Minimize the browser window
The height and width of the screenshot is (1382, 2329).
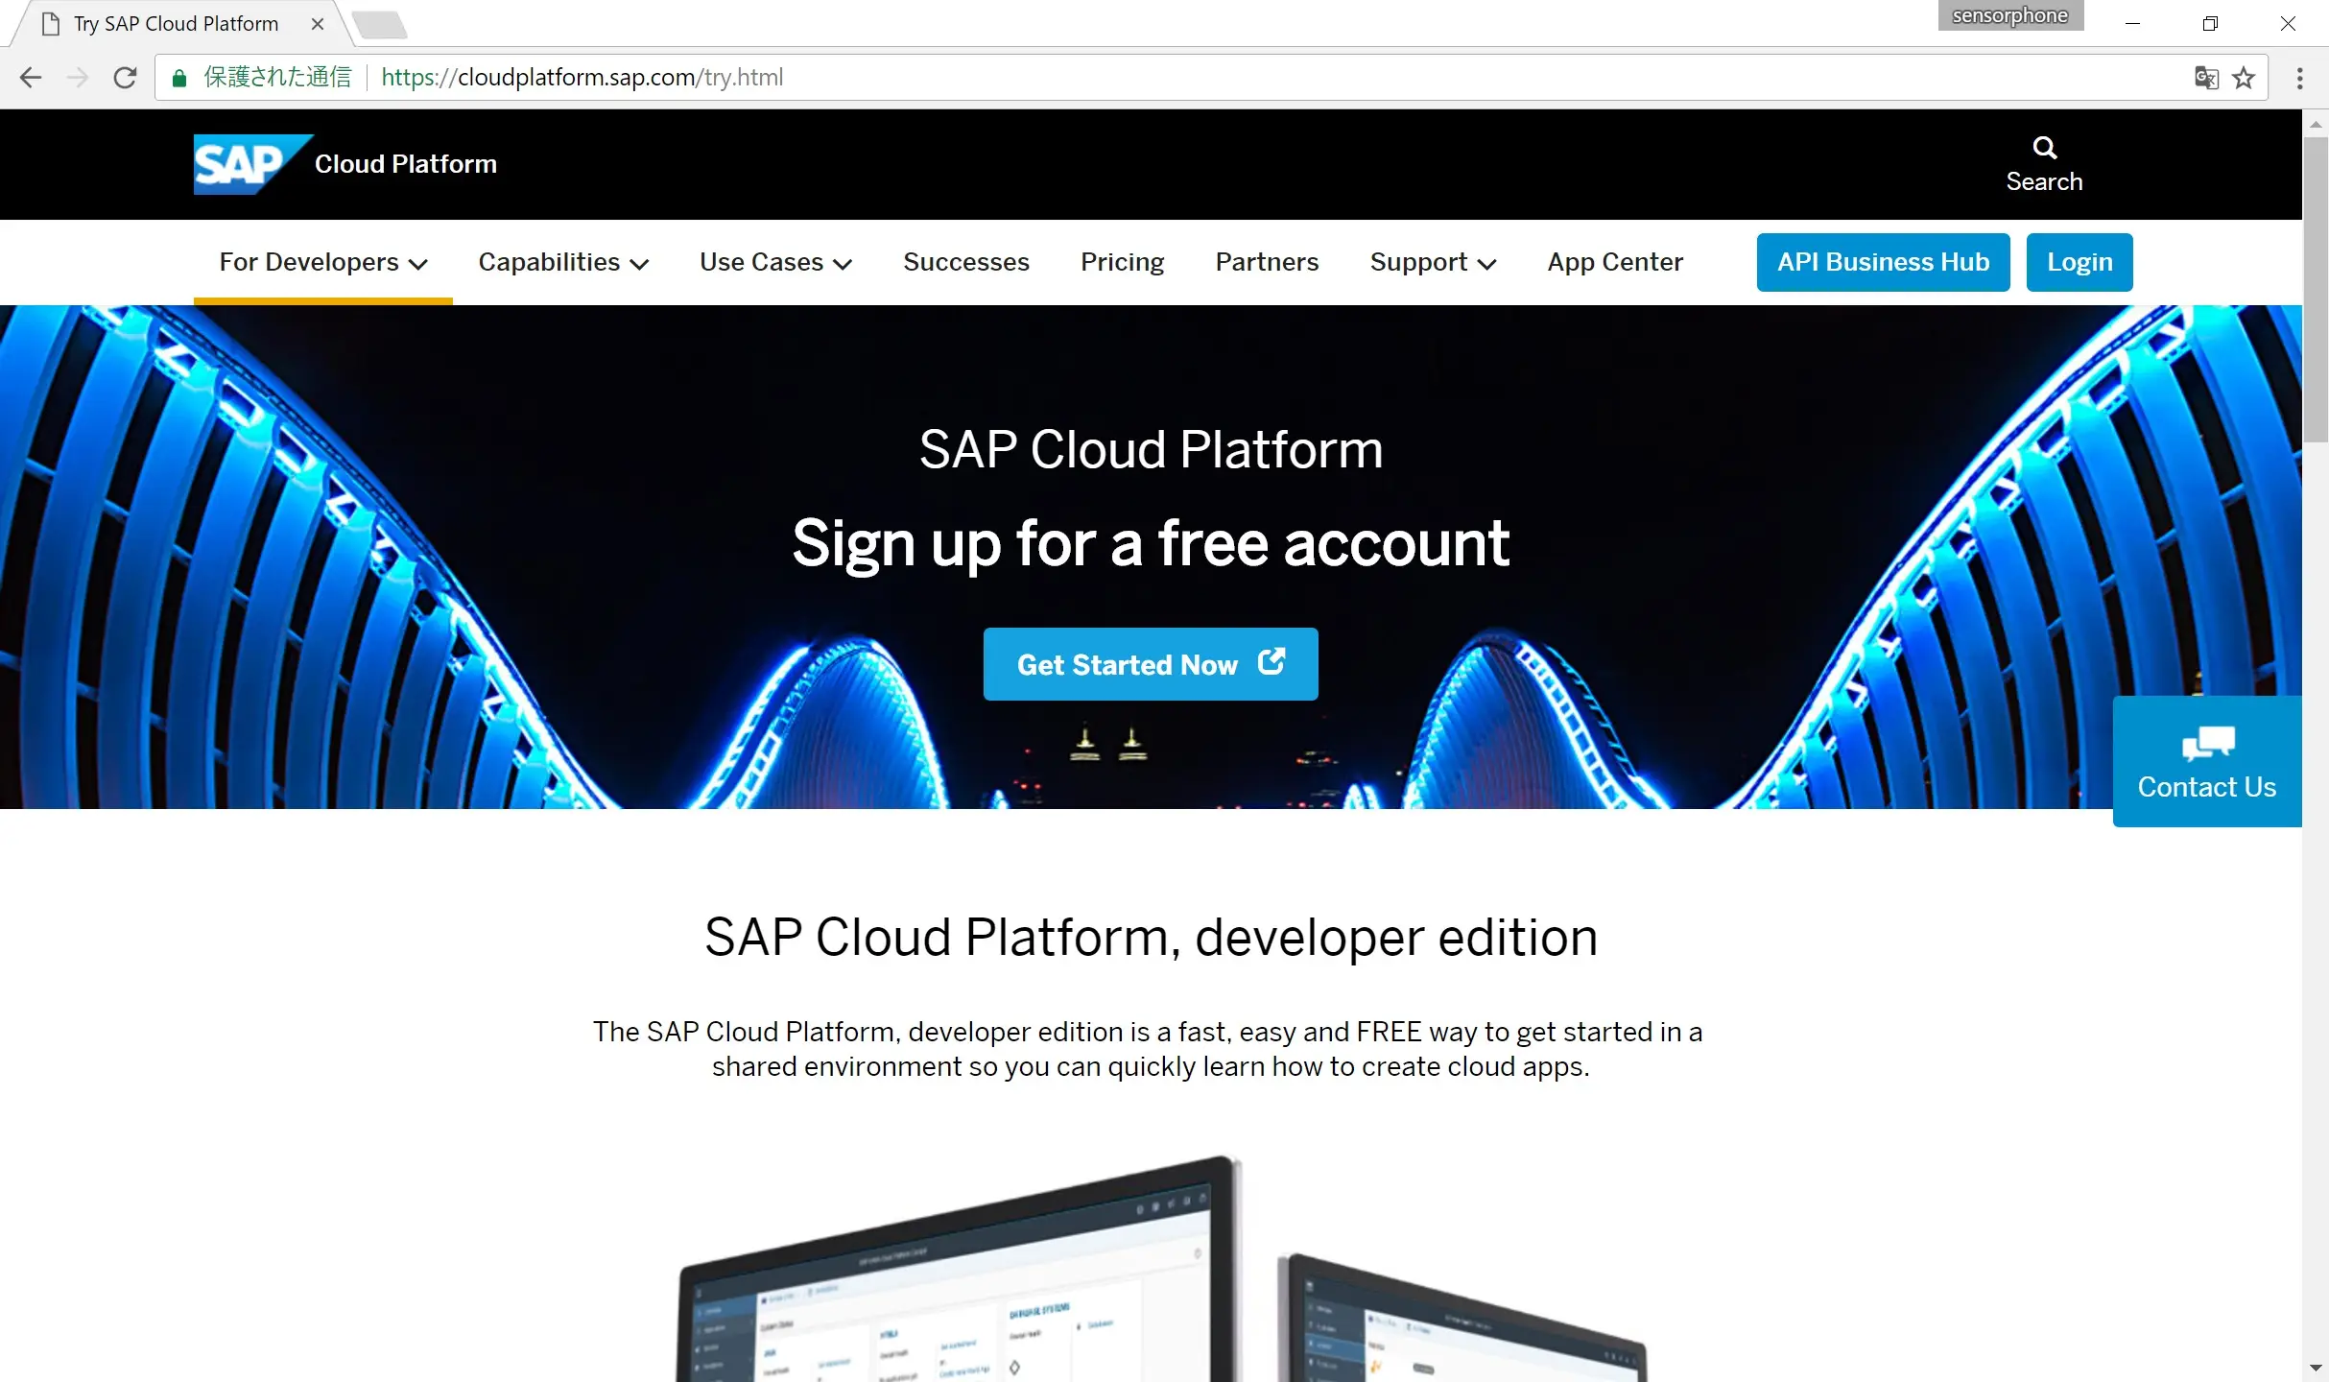(2132, 24)
